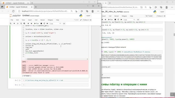Open Kernel menu in numpy notebook
175x98 pixels.
(x=116, y=16)
